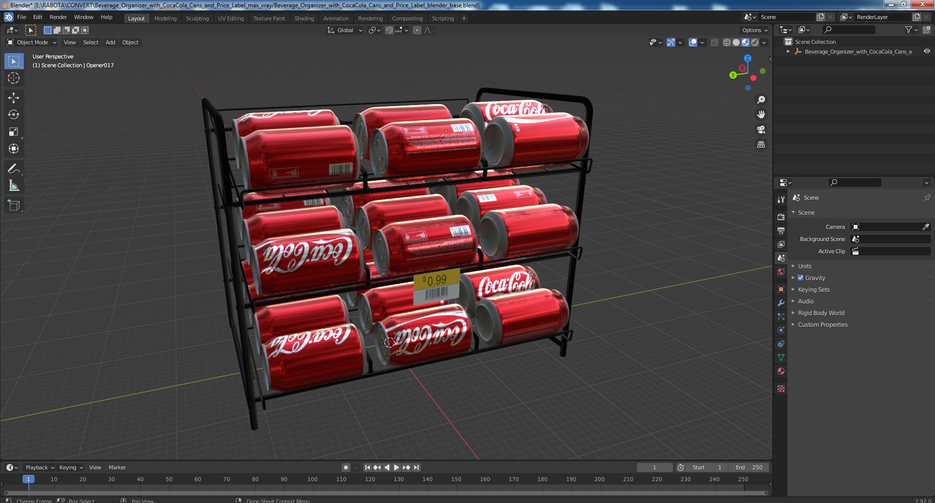The width and height of the screenshot is (935, 503).
Task: Choose the Move tool
Action: coord(14,97)
